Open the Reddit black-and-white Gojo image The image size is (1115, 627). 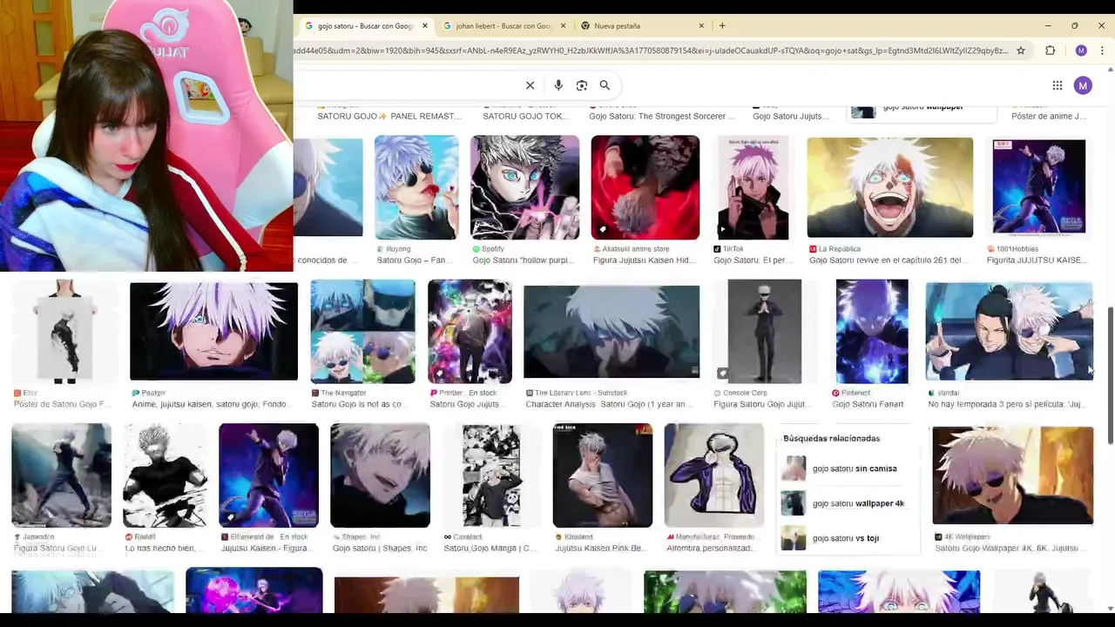165,475
